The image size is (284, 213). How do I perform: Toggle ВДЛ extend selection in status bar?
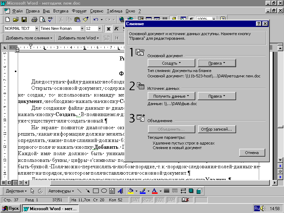[159, 200]
